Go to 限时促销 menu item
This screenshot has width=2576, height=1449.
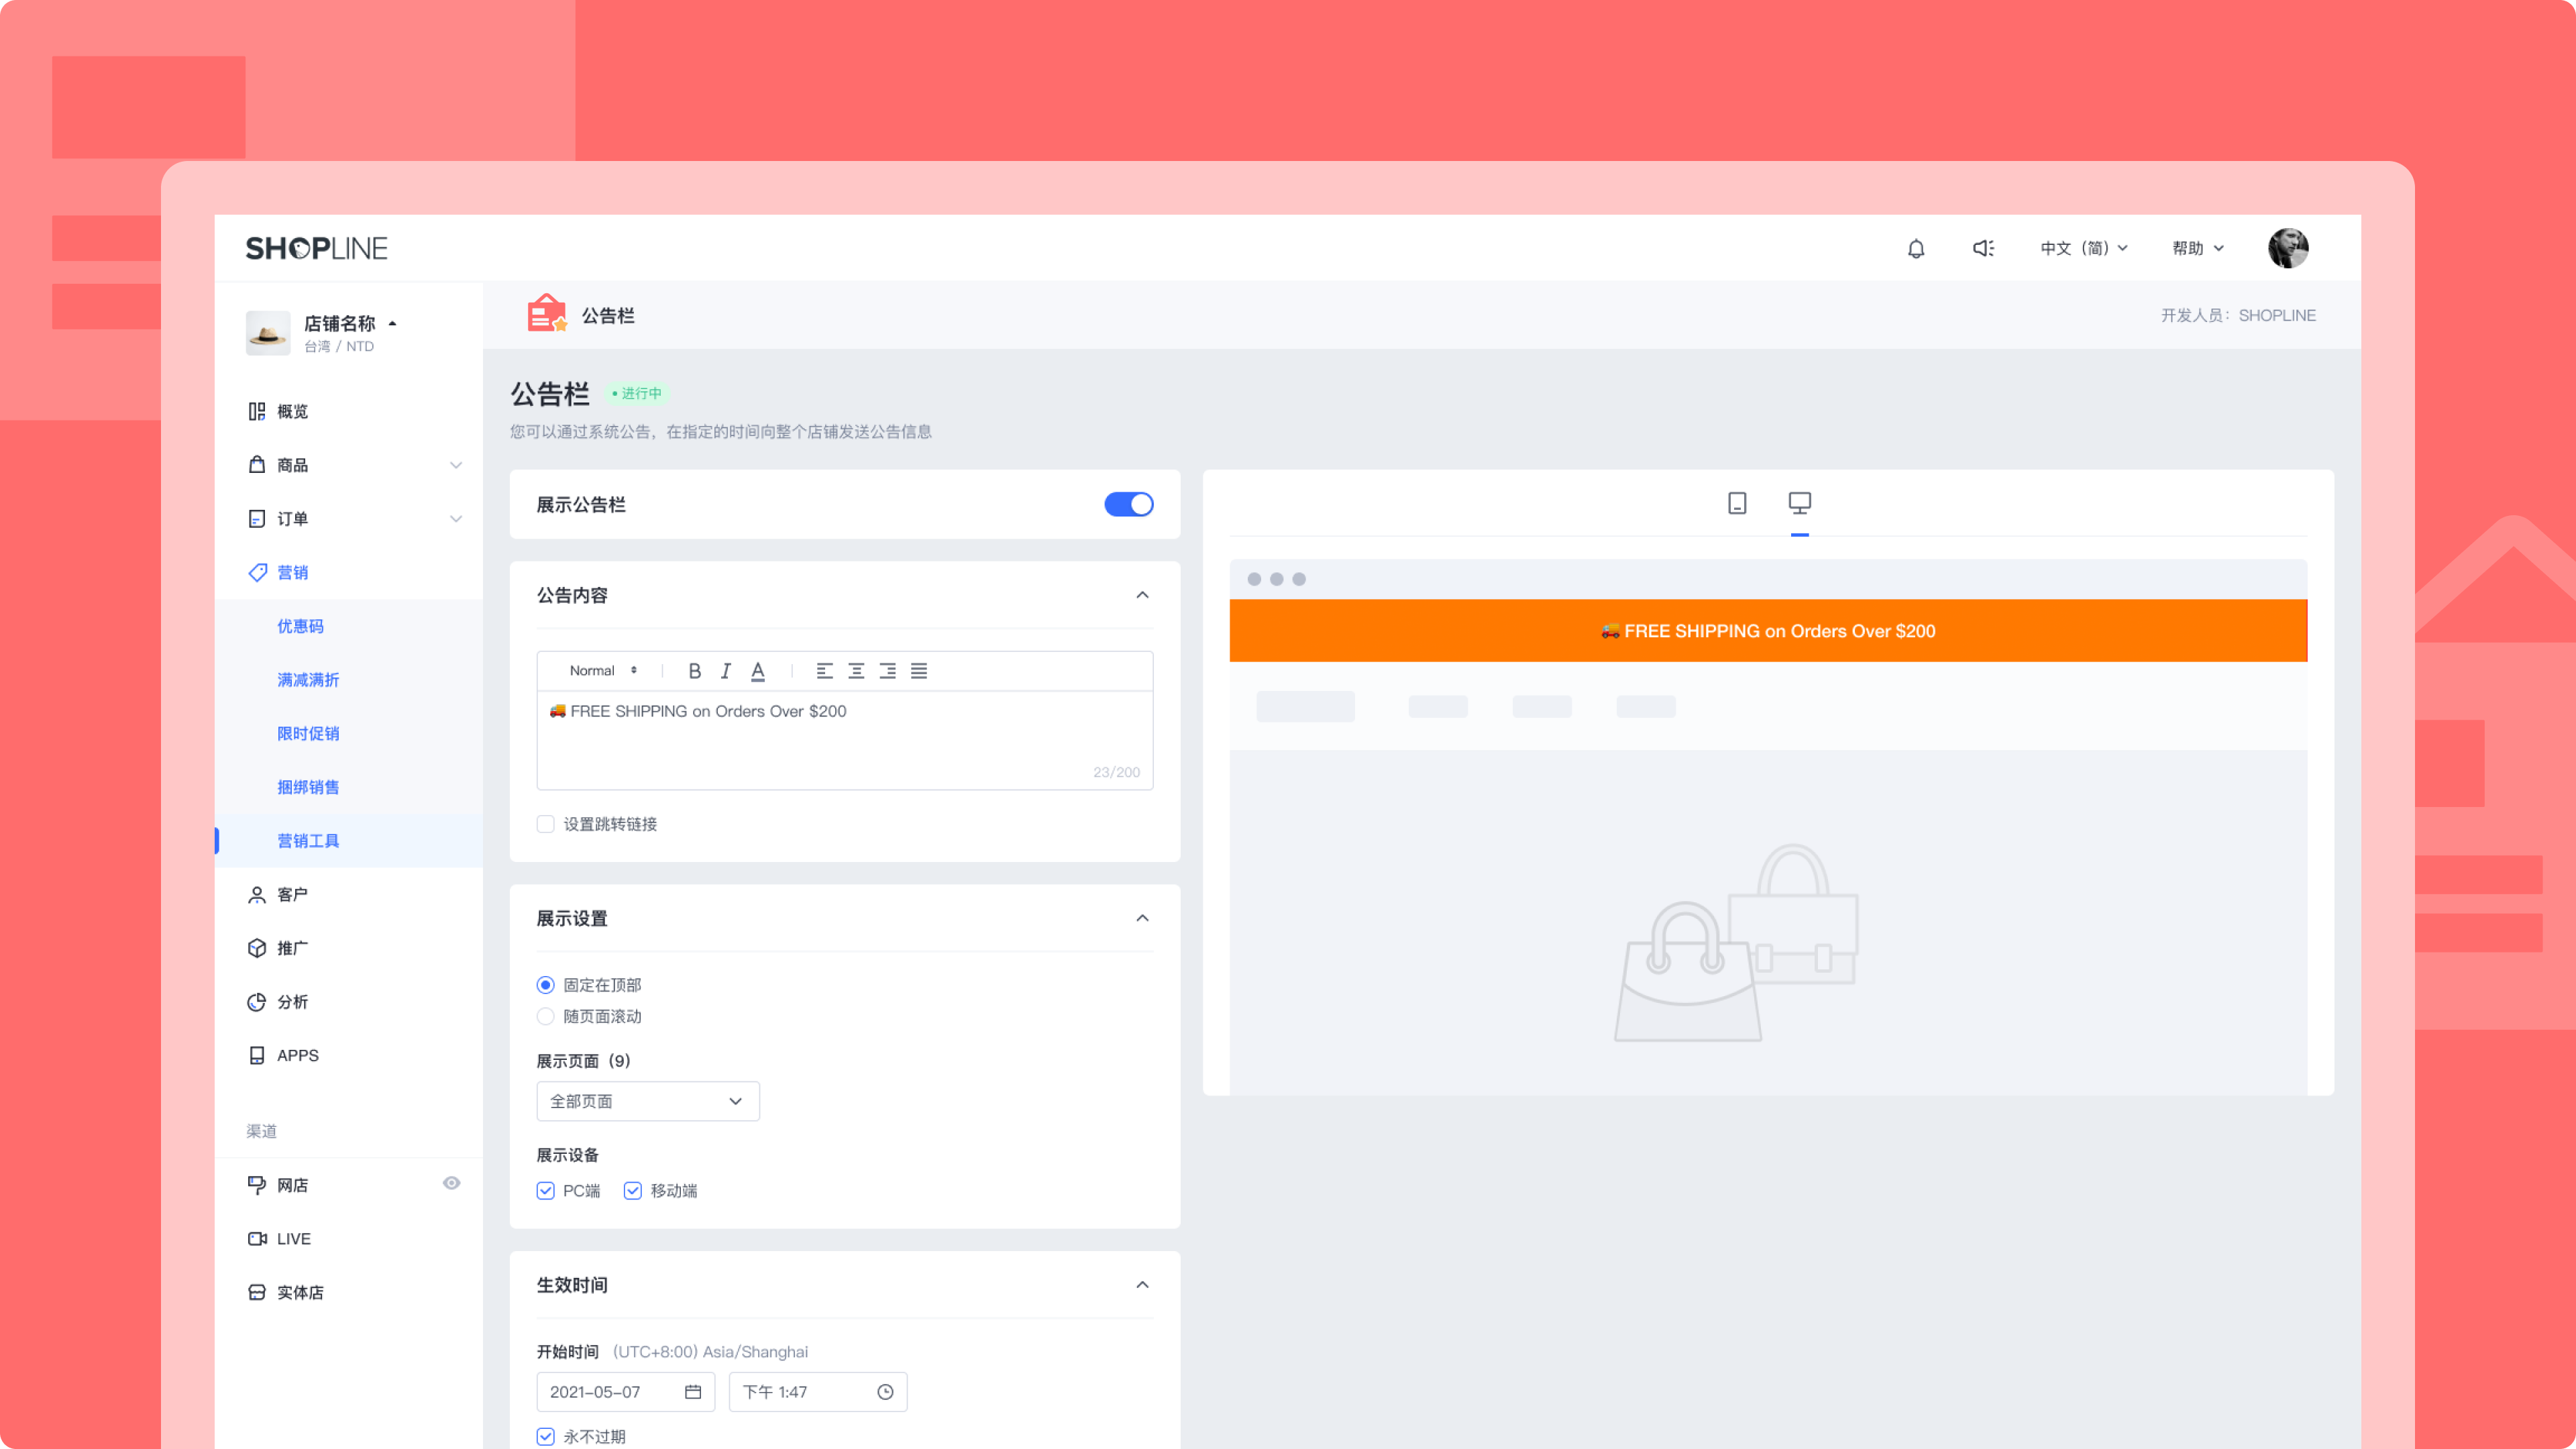(x=308, y=733)
